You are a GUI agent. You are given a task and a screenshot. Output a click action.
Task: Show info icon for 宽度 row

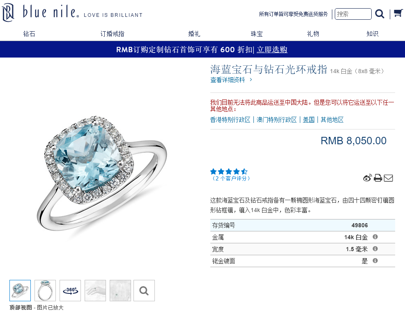coord(375,249)
